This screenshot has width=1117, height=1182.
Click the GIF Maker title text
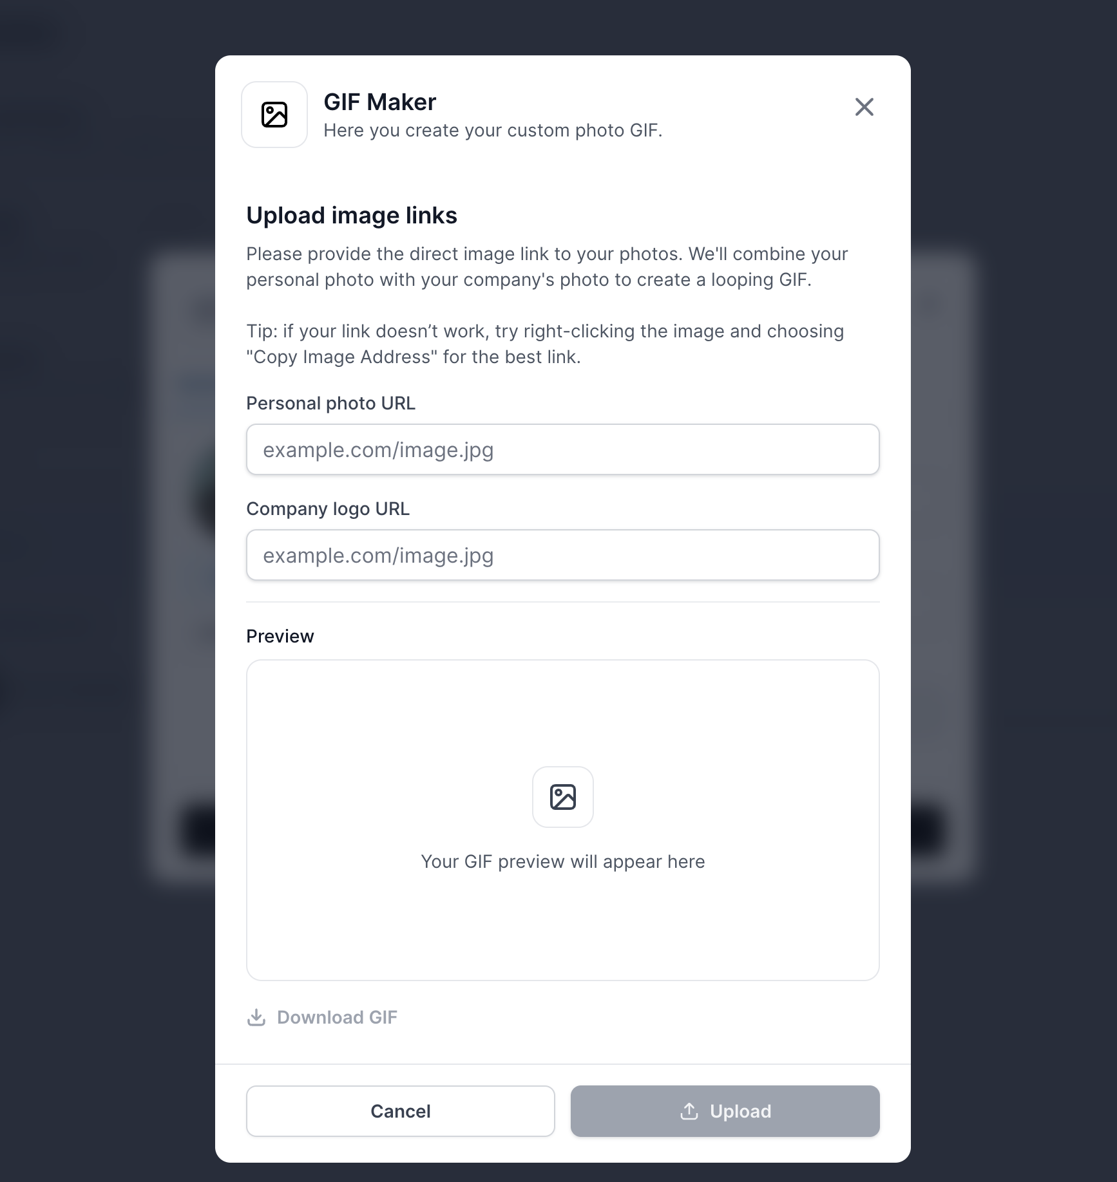tap(379, 102)
